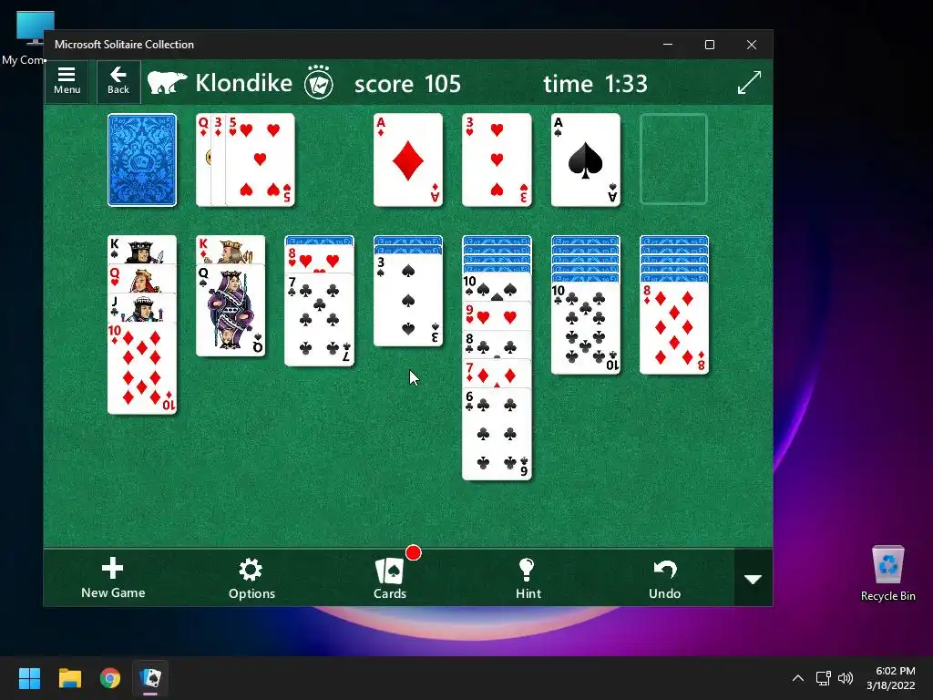Click the crown cards badge icon
Image resolution: width=933 pixels, height=700 pixels.
coord(318,82)
